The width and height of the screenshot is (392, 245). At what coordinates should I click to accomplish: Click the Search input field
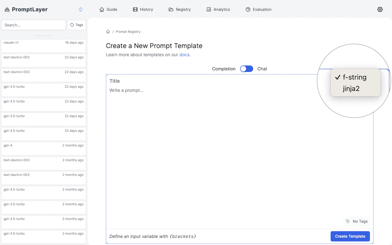[x=33, y=25]
